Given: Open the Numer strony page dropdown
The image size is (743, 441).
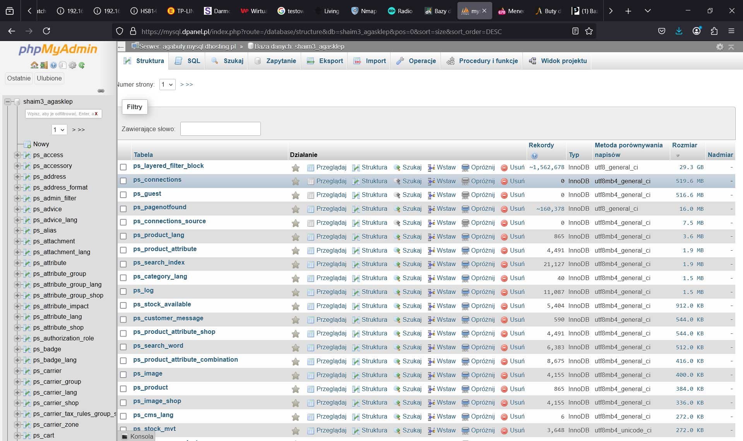Looking at the screenshot, I should (x=167, y=84).
